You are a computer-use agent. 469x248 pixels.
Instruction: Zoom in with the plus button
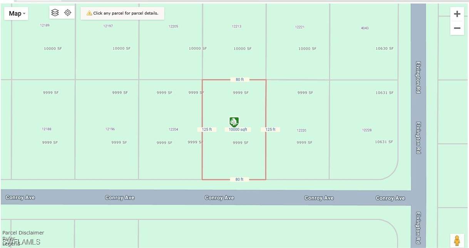point(457,14)
